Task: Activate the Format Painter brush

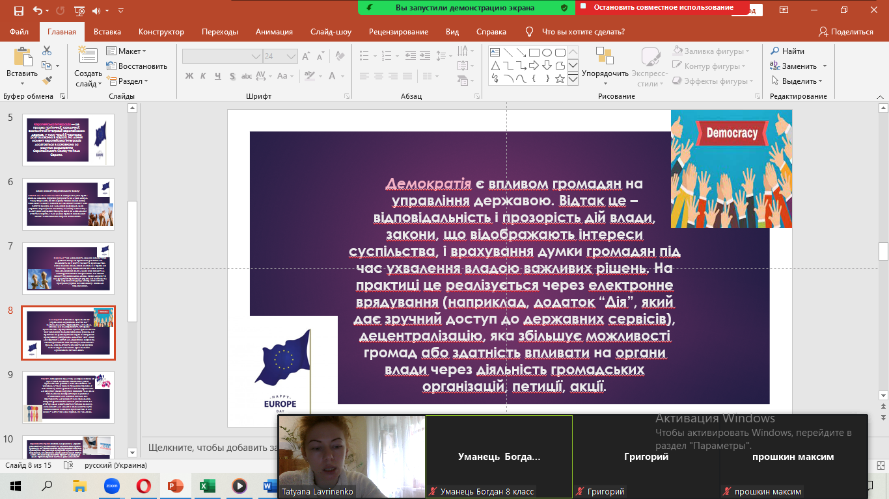Action: [47, 81]
